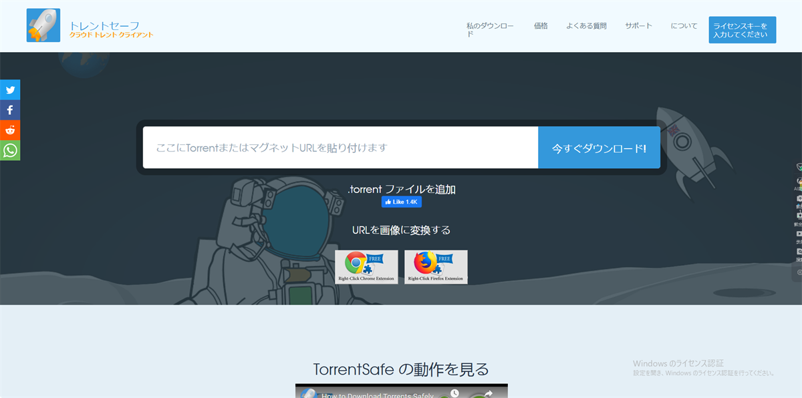The height and width of the screenshot is (398, 802).
Task: Like the page with the Facebook Like button
Action: coord(401,202)
